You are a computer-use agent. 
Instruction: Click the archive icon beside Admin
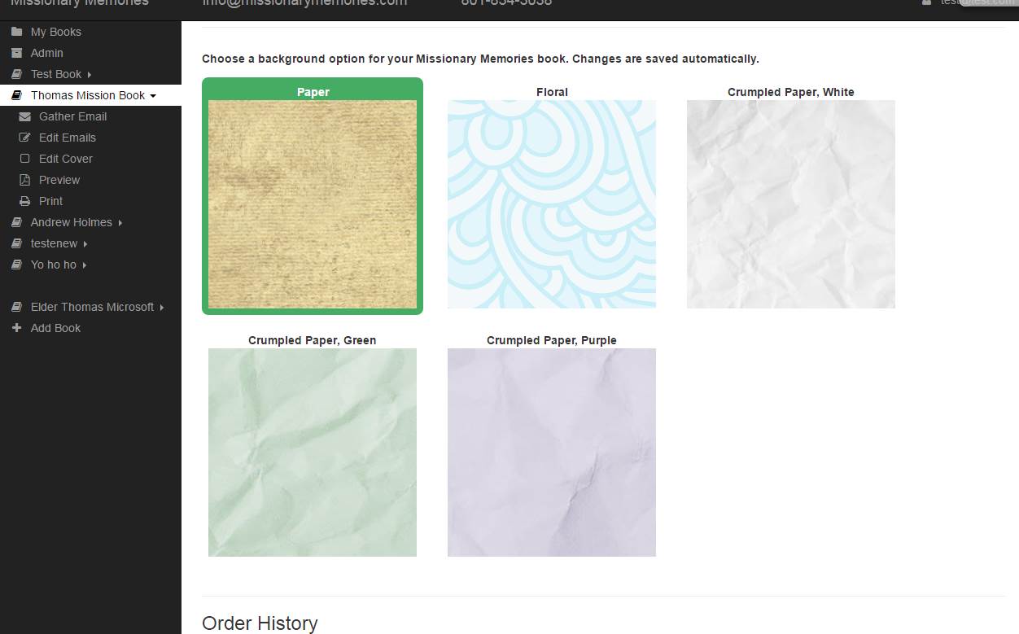click(16, 53)
